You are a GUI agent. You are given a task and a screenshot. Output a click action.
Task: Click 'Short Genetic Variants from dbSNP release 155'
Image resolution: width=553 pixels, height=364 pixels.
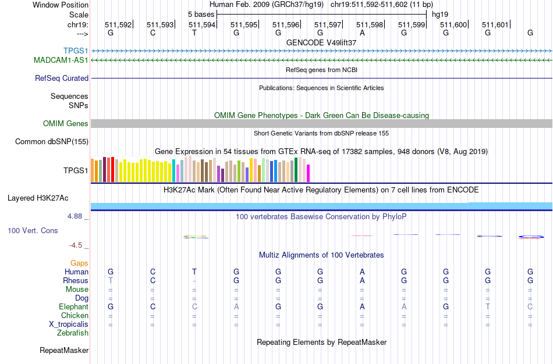click(x=321, y=133)
